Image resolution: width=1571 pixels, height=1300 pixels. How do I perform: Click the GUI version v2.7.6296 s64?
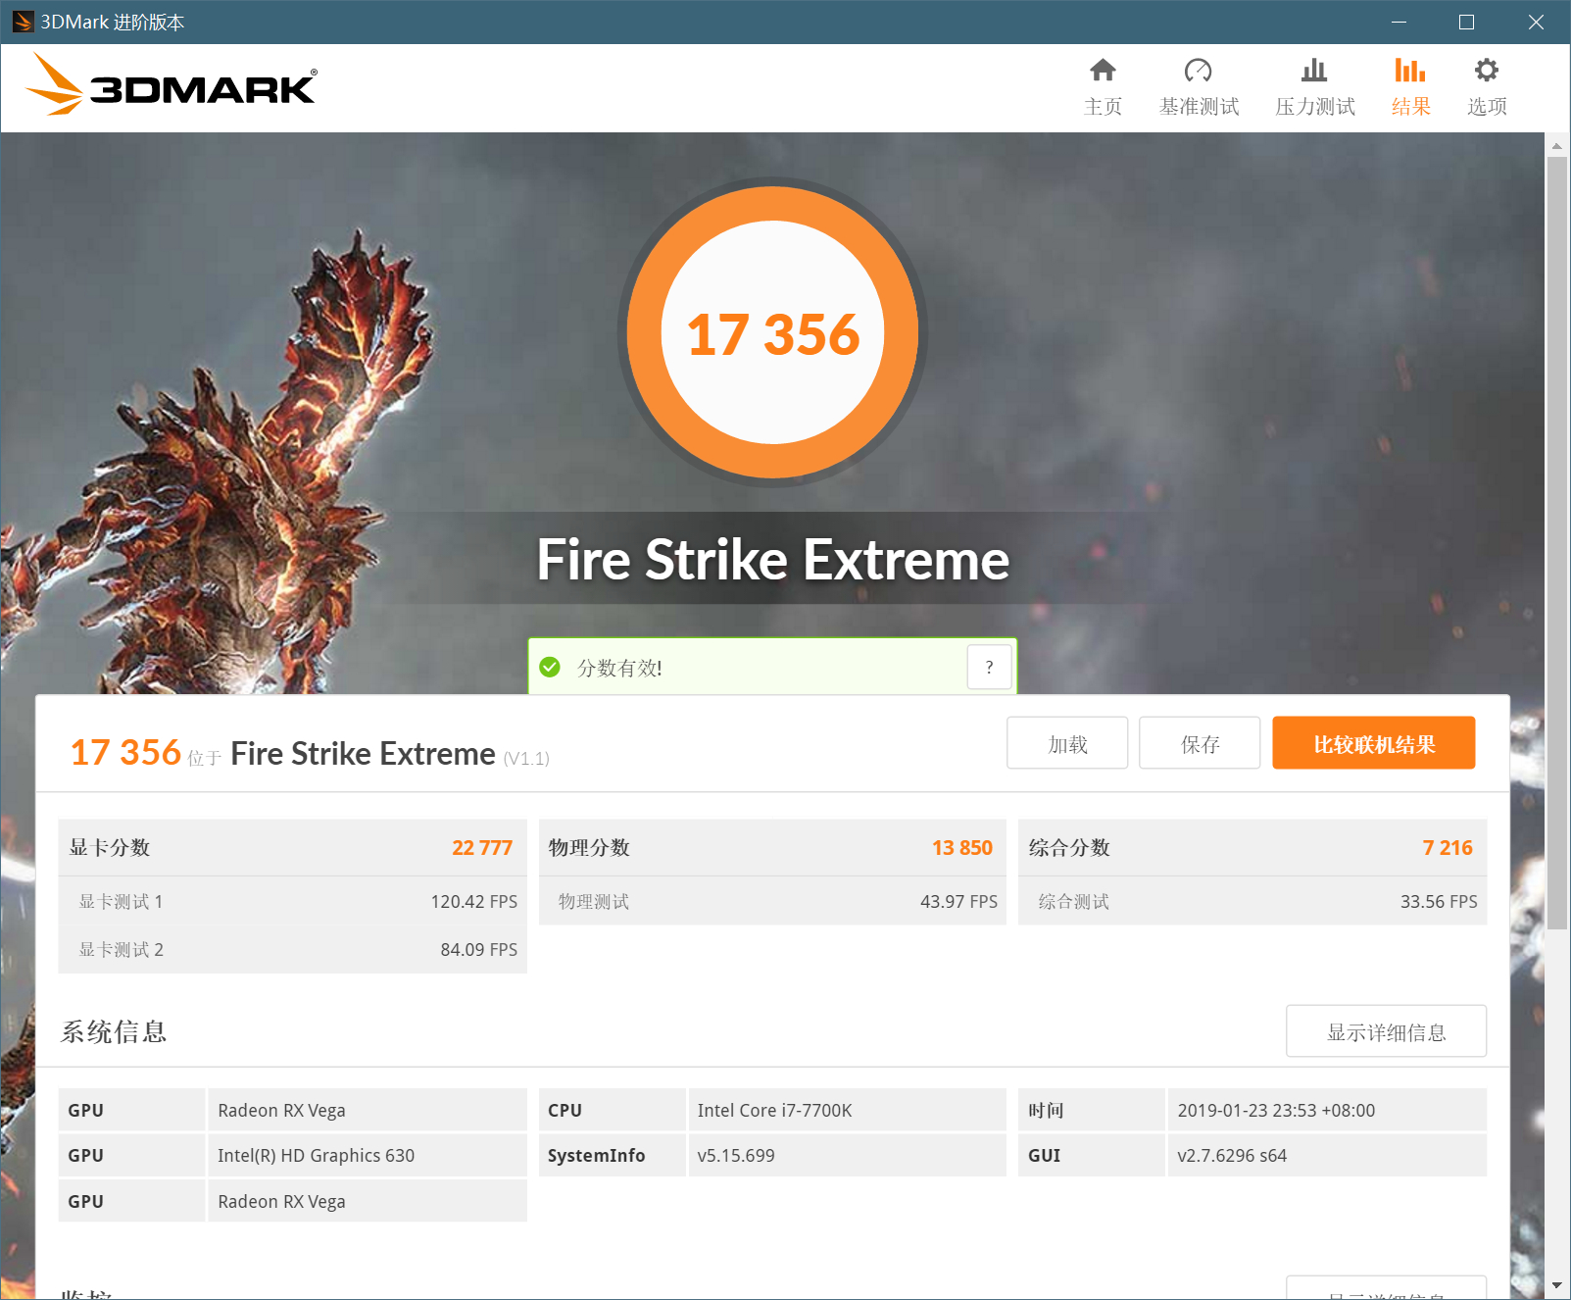(x=1232, y=1156)
